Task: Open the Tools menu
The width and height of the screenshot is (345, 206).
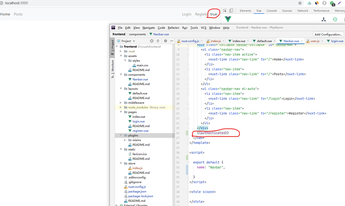Action: [x=194, y=28]
